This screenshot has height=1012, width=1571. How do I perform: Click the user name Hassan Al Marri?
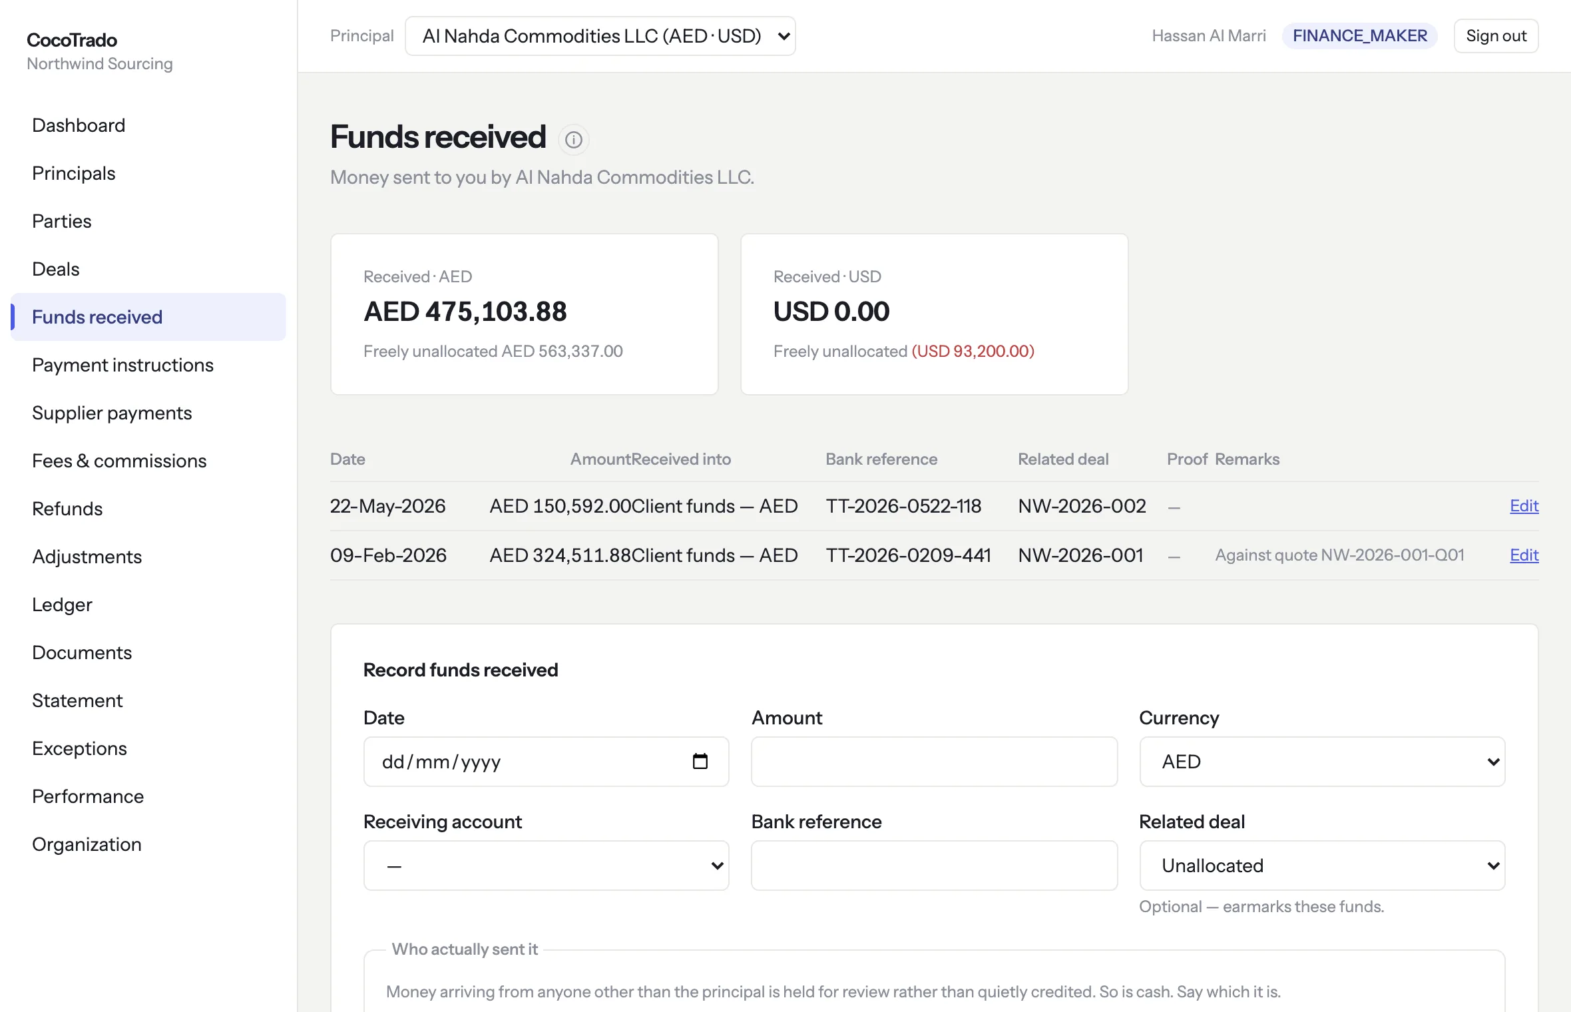pos(1209,36)
